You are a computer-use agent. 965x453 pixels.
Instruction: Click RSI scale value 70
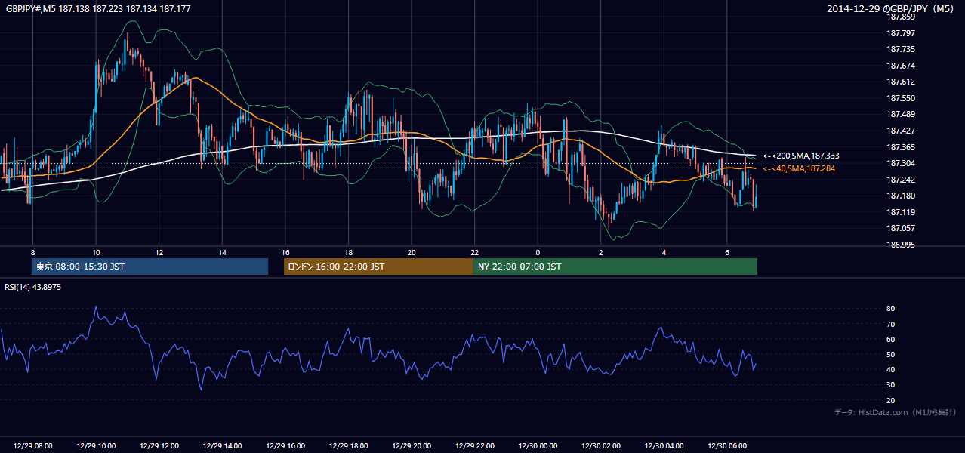tap(890, 324)
